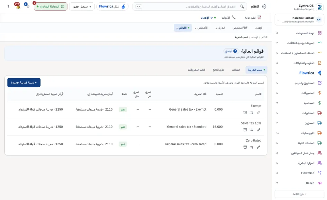
Task: Open Flowrica in sidebar
Action: pos(299,73)
